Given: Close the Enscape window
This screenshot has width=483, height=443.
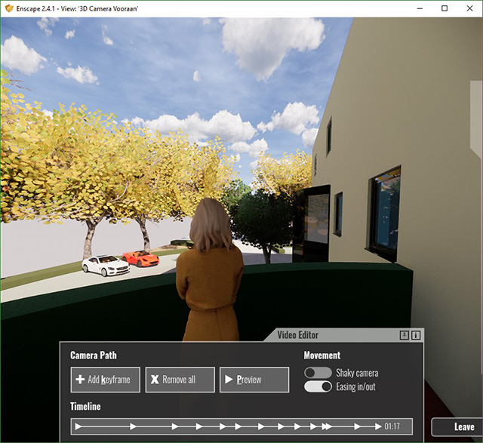Looking at the screenshot, I should coord(469,8).
